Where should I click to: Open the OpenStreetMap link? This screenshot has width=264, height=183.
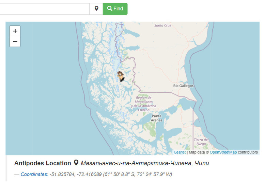coord(223,152)
